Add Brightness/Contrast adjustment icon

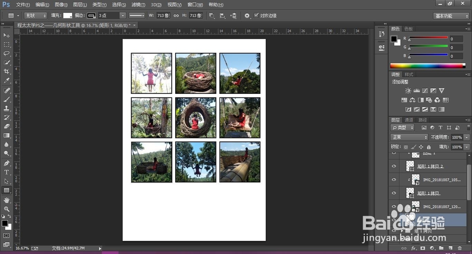[x=408, y=90]
